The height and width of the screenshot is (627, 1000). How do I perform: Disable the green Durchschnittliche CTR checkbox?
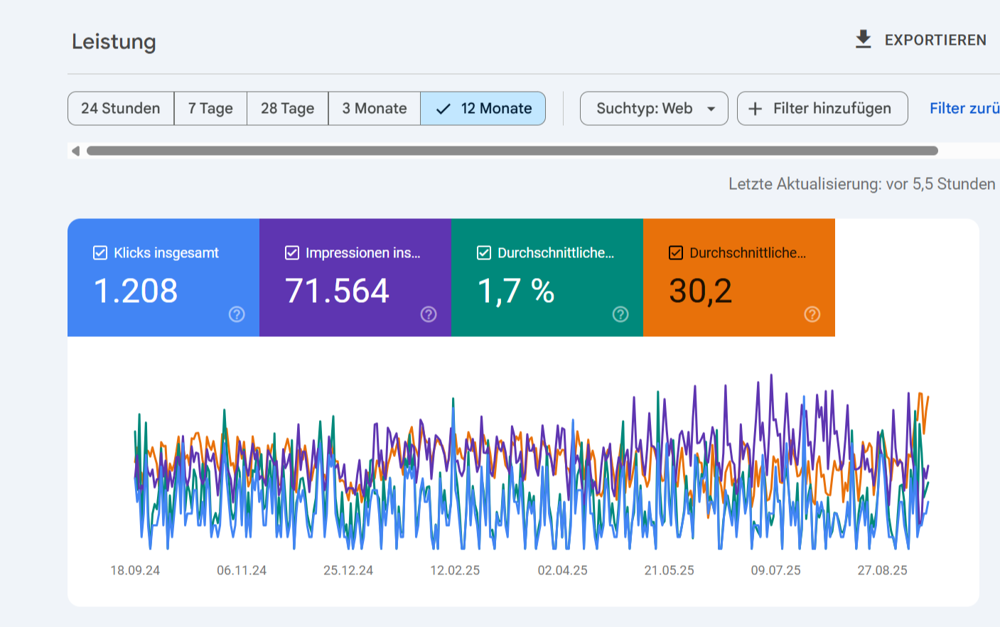[x=484, y=253]
